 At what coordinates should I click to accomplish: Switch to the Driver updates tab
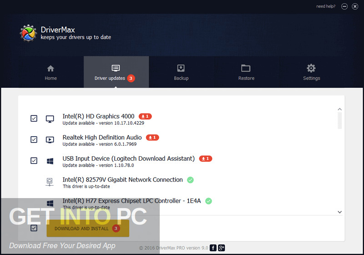(x=116, y=72)
